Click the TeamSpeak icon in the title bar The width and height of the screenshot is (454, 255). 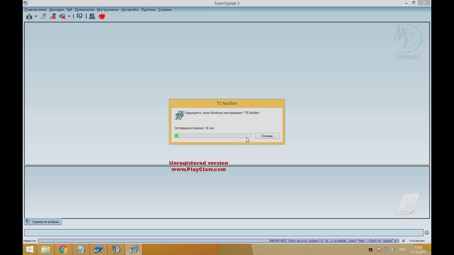click(26, 3)
